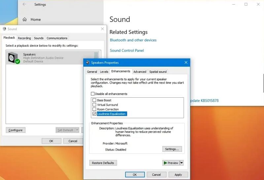Click OK in Speakers Properties
The image size is (264, 180).
click(x=135, y=175)
